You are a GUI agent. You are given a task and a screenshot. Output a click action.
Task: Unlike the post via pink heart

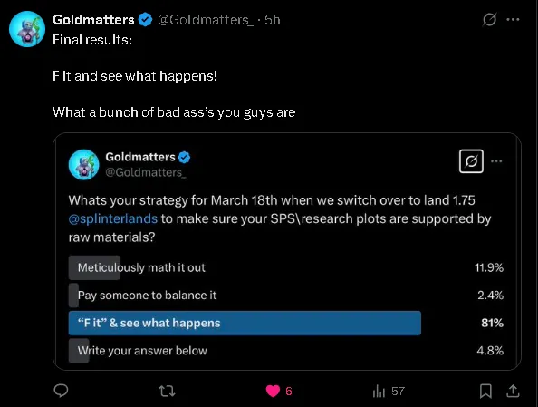pyautogui.click(x=274, y=391)
